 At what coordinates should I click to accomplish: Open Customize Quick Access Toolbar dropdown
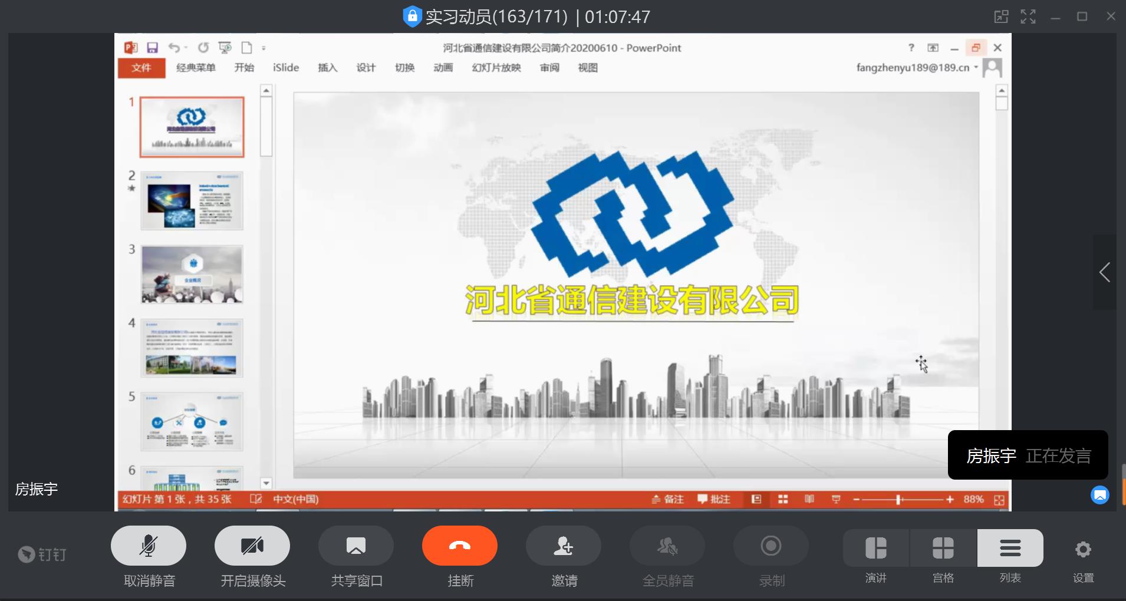pyautogui.click(x=264, y=48)
